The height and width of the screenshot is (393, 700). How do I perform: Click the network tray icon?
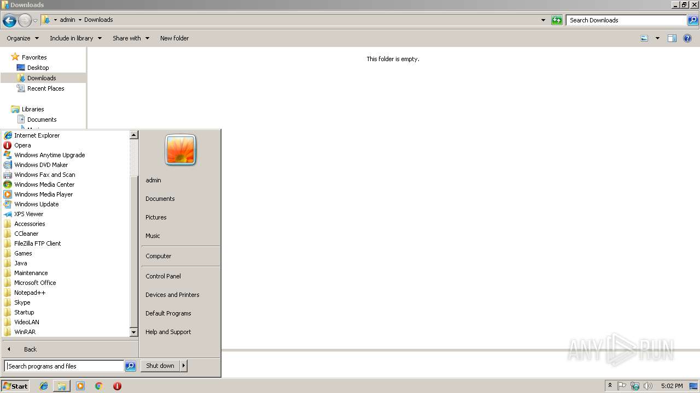pos(635,386)
